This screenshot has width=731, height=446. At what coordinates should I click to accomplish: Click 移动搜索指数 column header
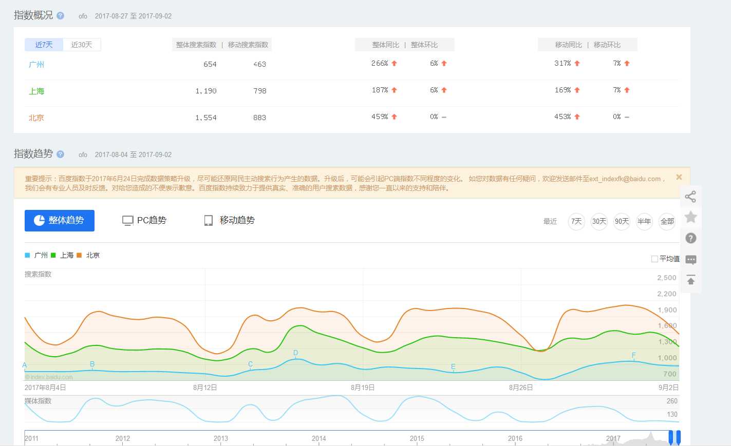point(248,45)
